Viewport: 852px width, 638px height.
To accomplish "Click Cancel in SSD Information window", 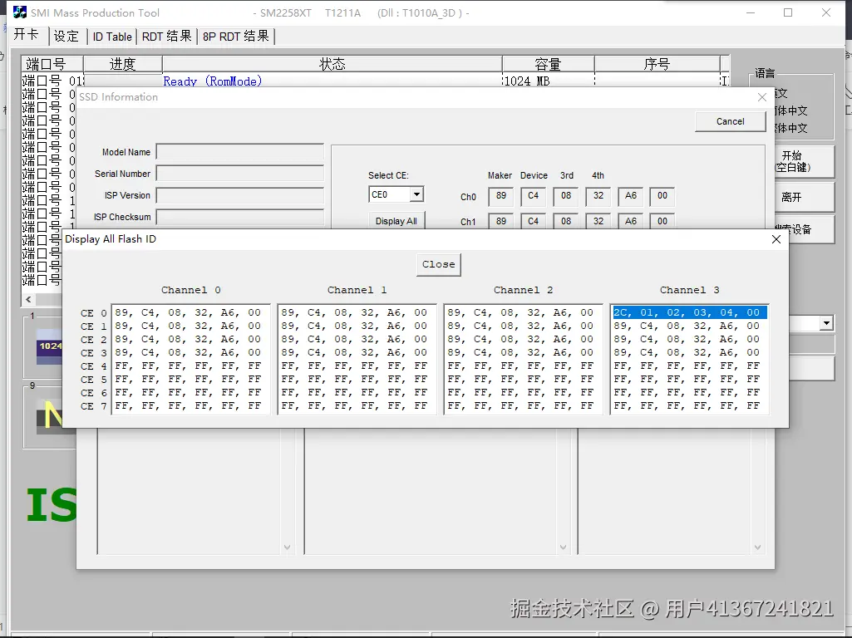I will pos(731,121).
